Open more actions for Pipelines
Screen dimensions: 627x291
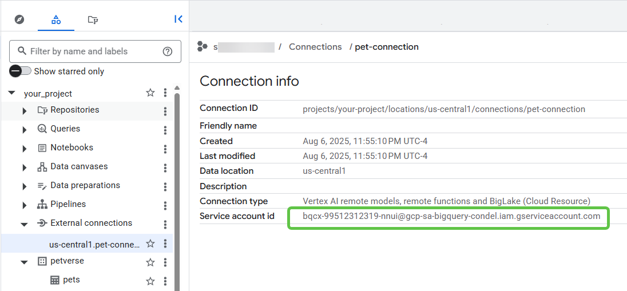[165, 205]
